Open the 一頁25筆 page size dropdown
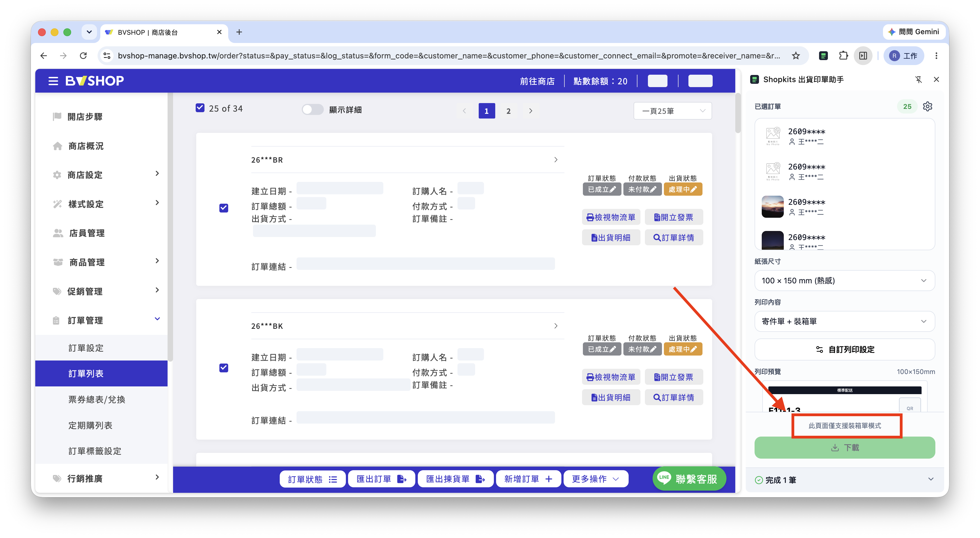Viewport: 980px width, 538px height. [x=673, y=111]
